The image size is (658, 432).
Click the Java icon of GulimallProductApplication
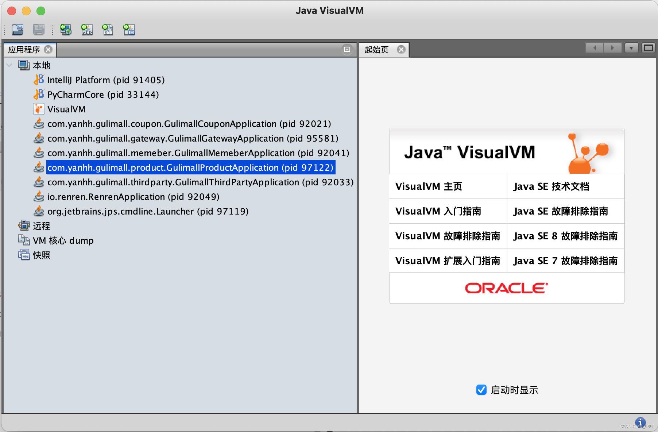click(x=39, y=167)
